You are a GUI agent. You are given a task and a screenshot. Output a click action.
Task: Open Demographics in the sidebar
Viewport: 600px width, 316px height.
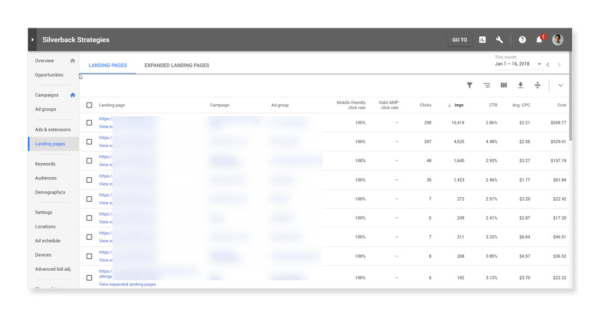tap(50, 192)
